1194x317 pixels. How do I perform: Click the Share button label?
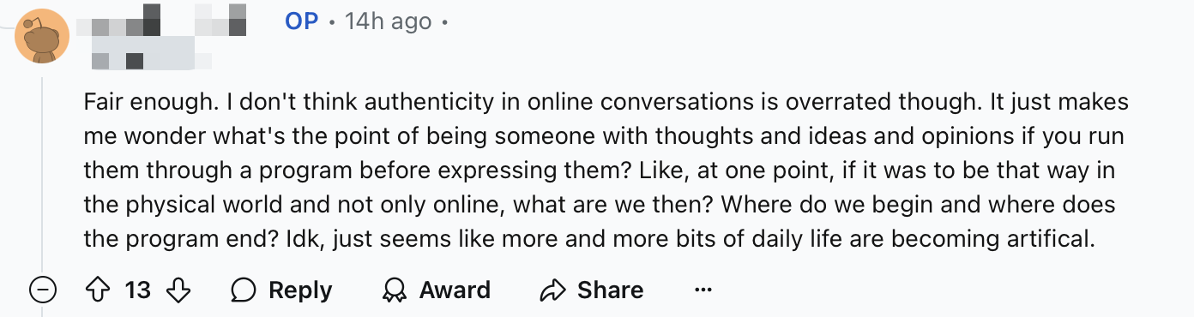pyautogui.click(x=610, y=290)
